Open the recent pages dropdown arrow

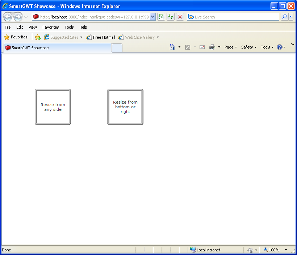[26, 17]
